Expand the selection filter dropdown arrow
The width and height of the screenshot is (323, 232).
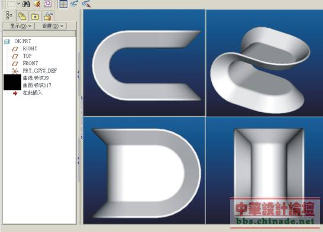click(18, 4)
